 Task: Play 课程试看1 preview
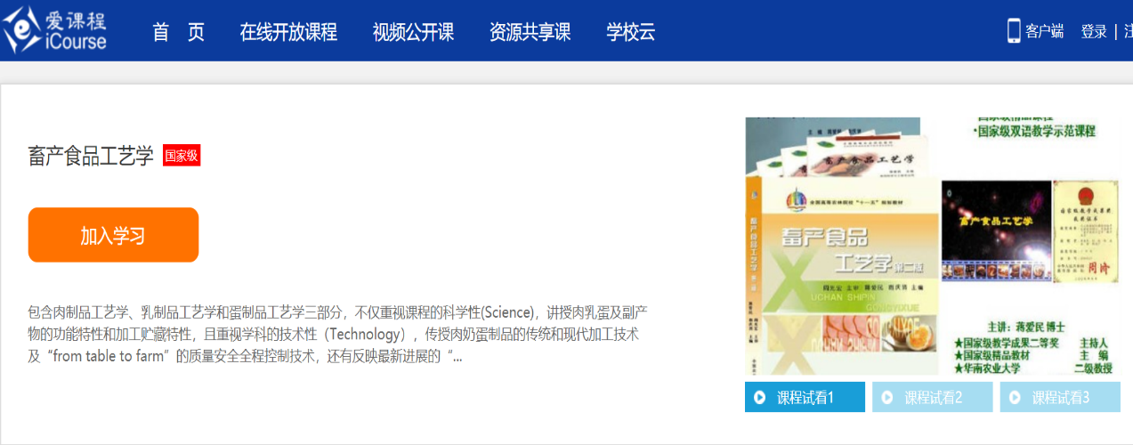805,397
